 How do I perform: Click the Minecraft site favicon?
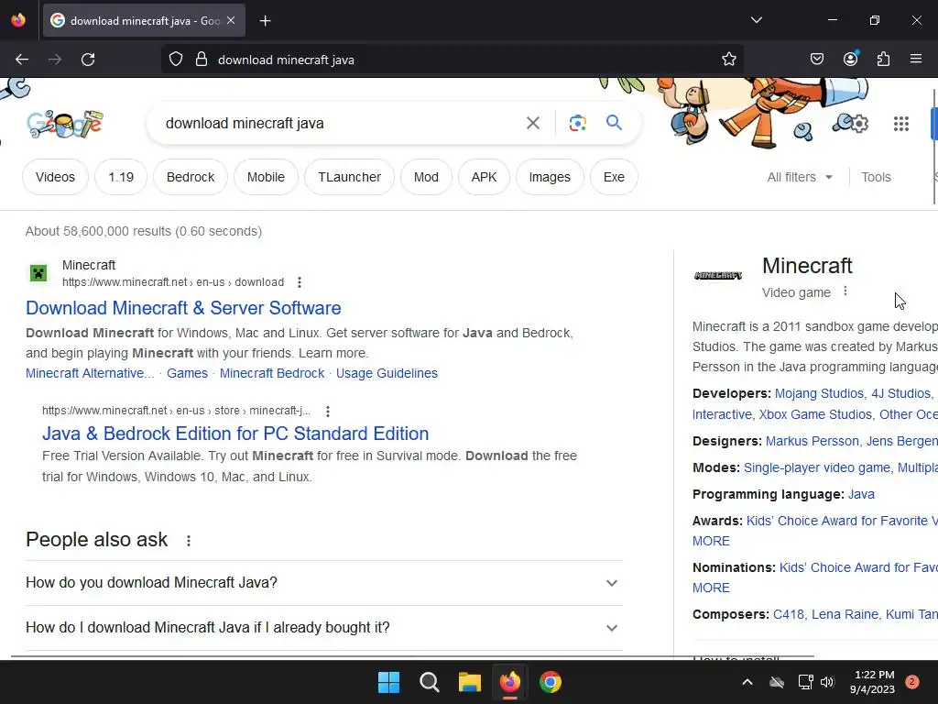pos(38,273)
